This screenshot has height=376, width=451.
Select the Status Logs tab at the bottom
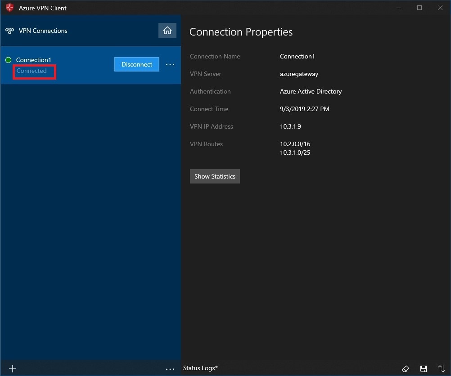(200, 368)
